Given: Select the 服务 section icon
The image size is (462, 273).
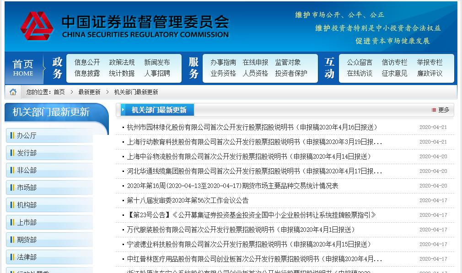Looking at the screenshot, I should click(x=193, y=68).
